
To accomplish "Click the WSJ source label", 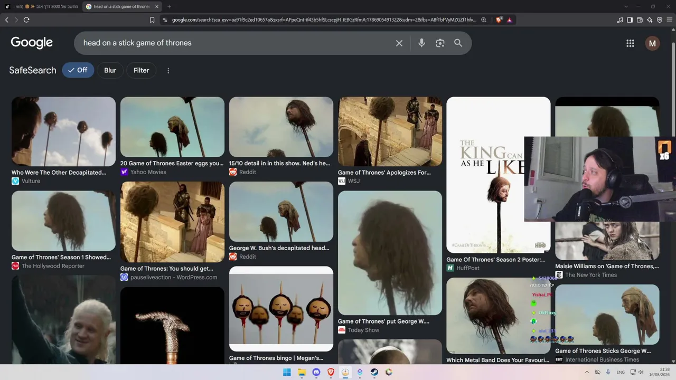I will coord(354,181).
